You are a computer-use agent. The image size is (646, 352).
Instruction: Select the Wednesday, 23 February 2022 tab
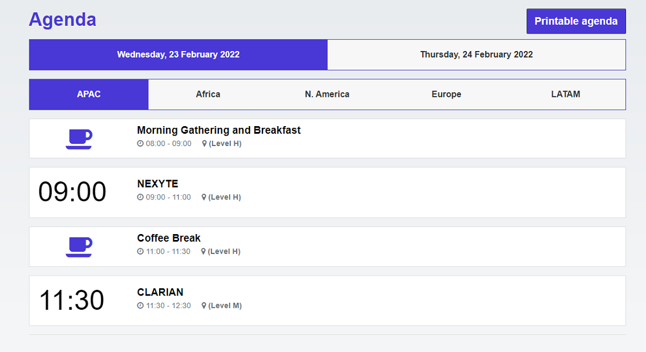click(x=179, y=55)
